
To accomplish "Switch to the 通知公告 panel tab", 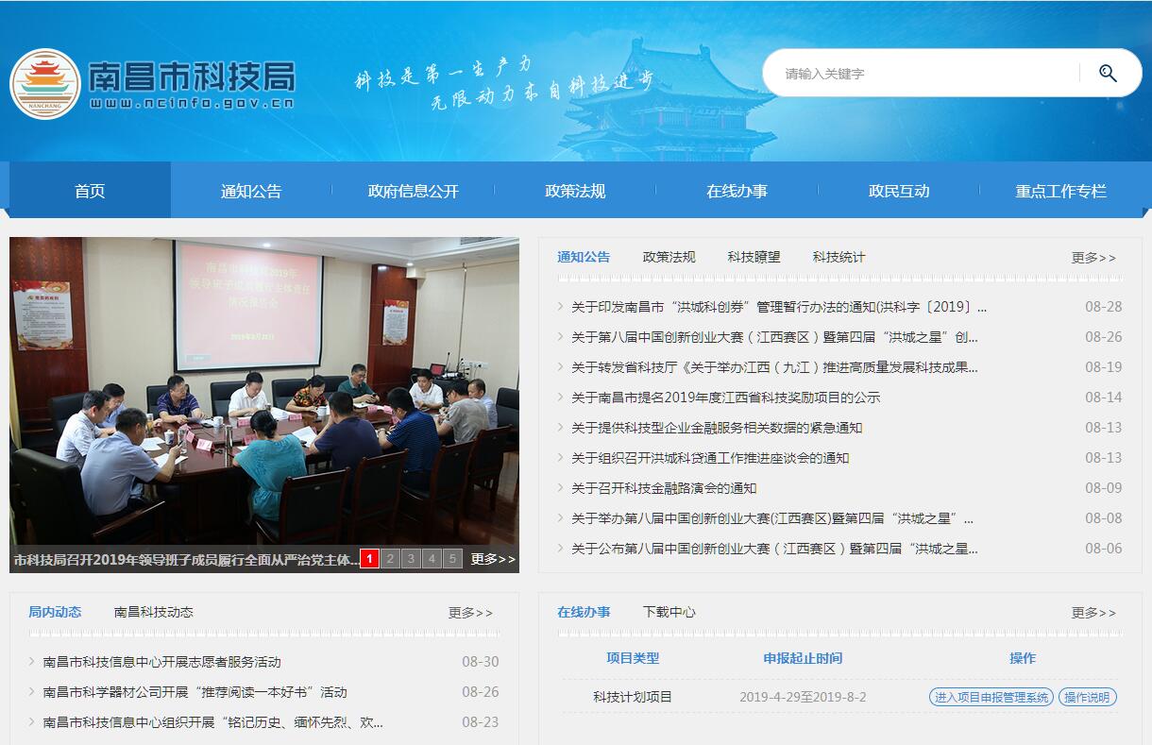I will click(x=584, y=257).
